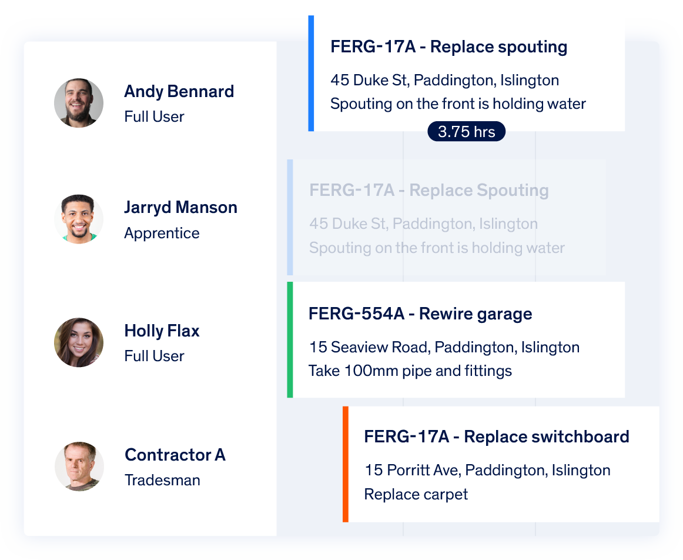Viewport: 683px width, 560px height.
Task: Click the 3.75 hrs duration badge
Action: (466, 132)
